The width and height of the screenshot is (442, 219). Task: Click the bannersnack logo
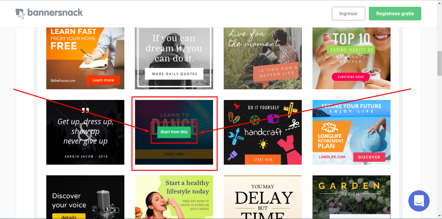49,13
